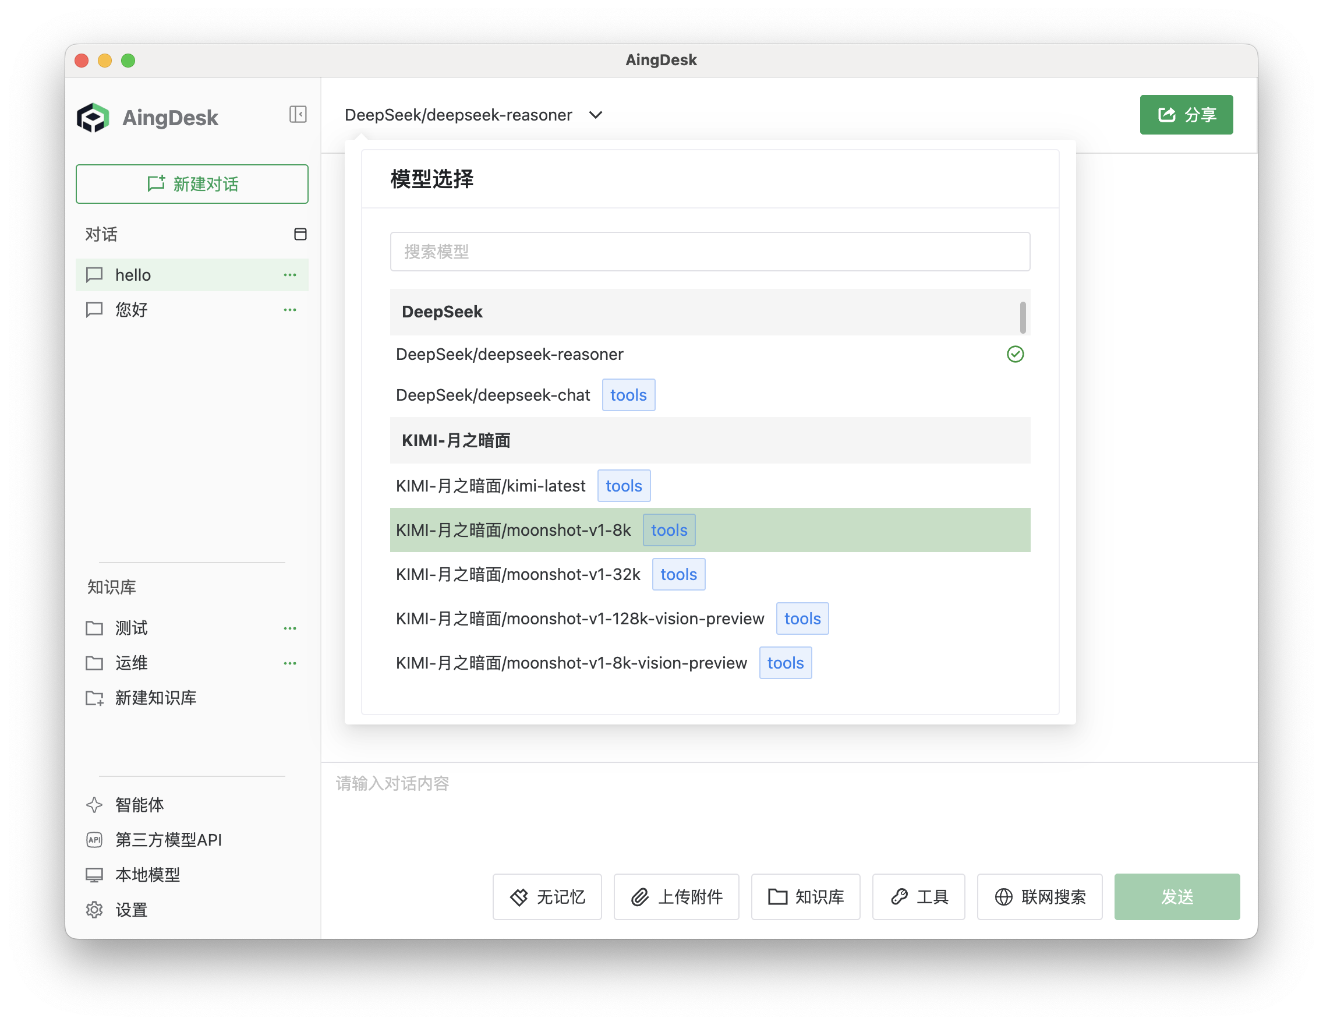
Task: Open the 知识库 folder icon in toolbar
Action: [x=777, y=897]
